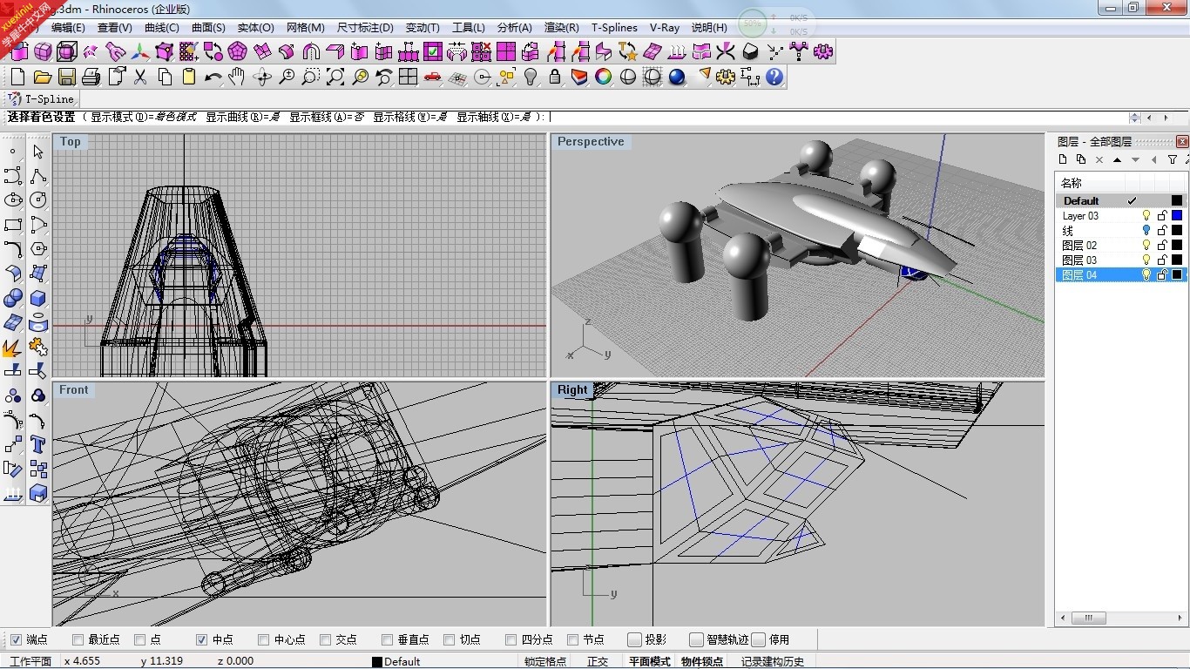The height and width of the screenshot is (669, 1190).
Task: Open the 曲线(C) menu
Action: 162,28
